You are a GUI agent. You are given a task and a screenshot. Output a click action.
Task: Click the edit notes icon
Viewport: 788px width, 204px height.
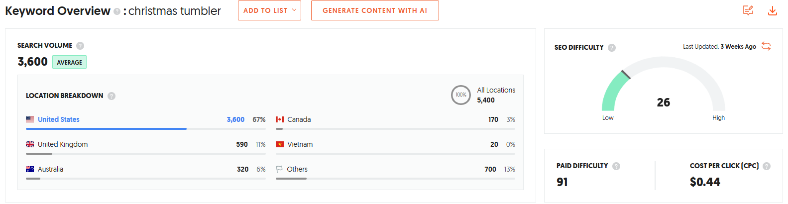[x=748, y=10]
